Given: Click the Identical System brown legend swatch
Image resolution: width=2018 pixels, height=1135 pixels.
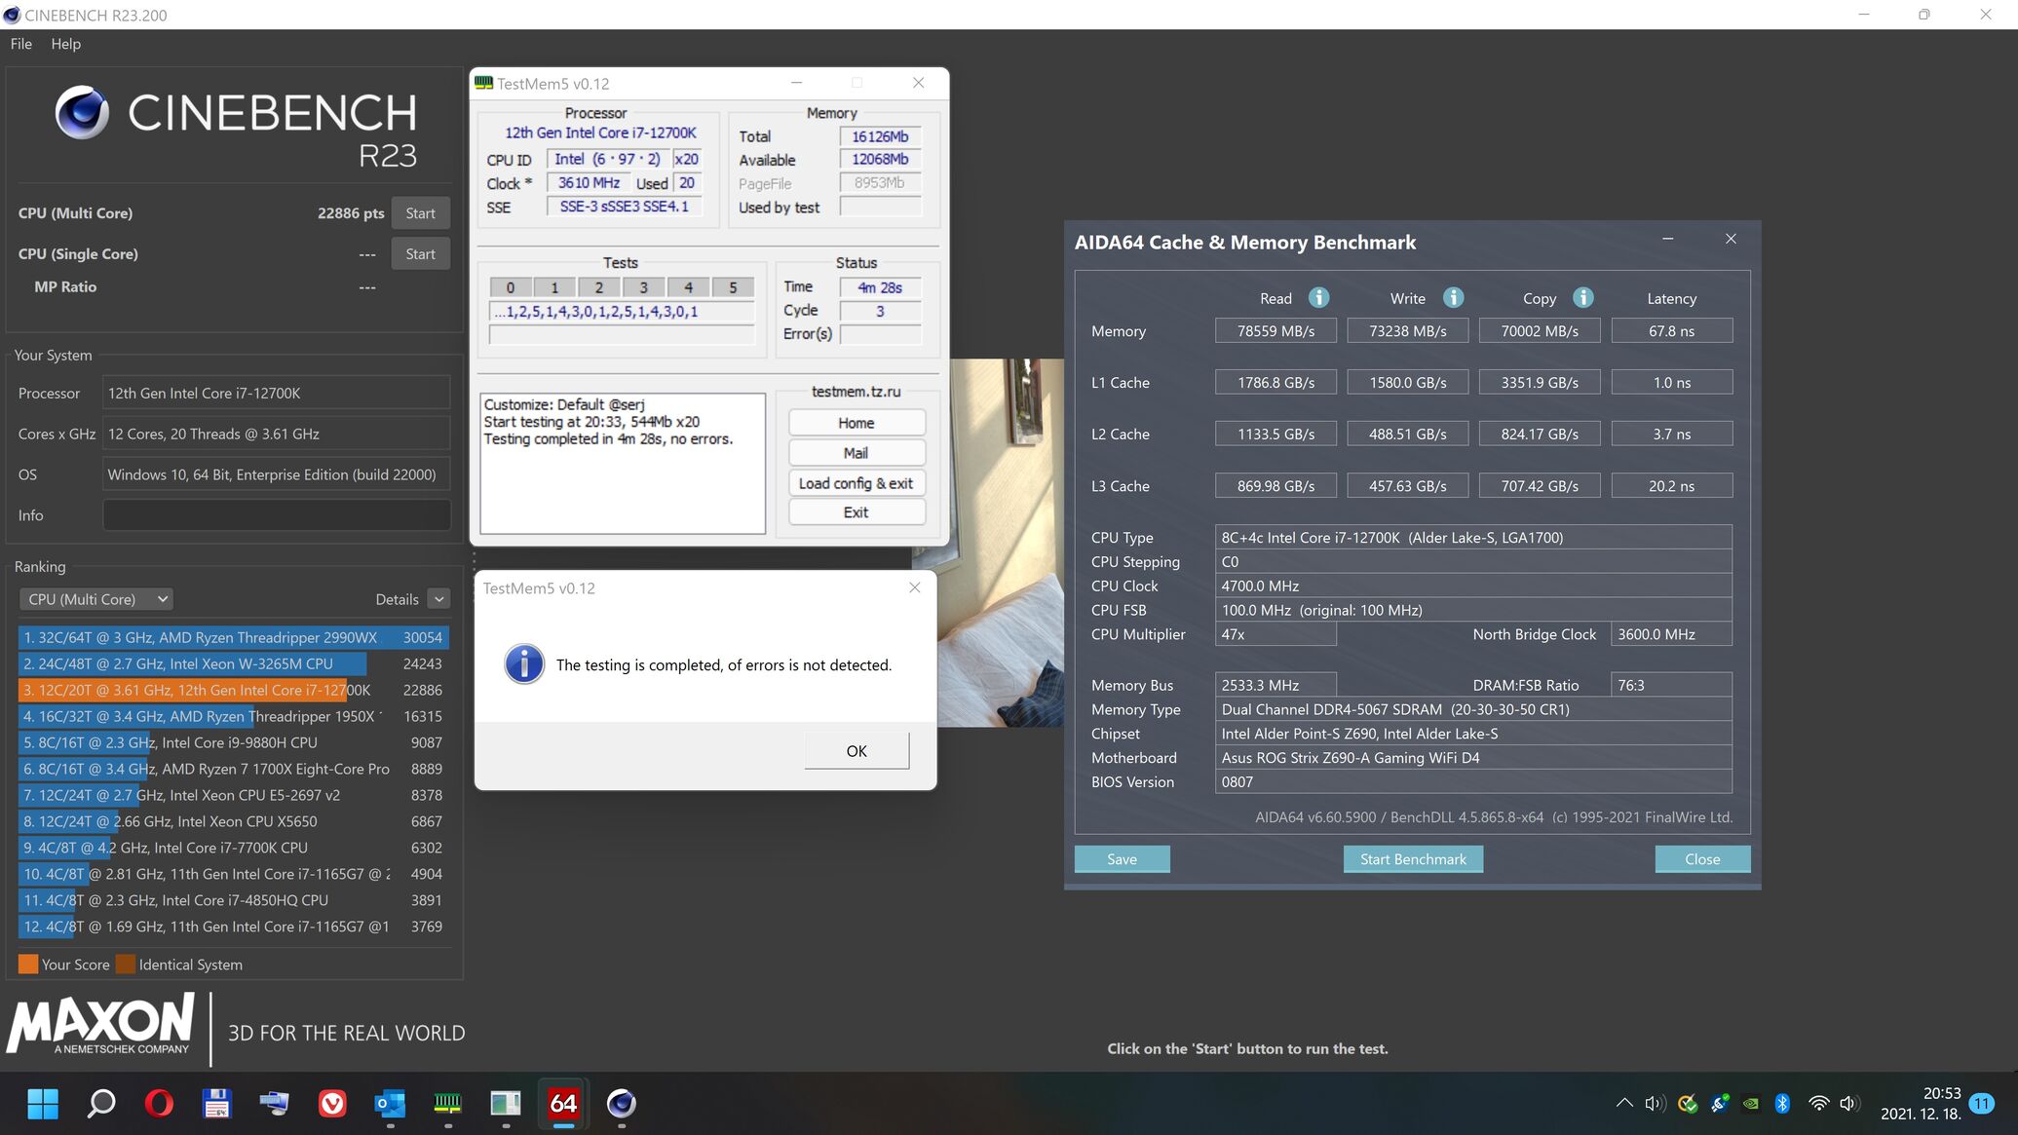Looking at the screenshot, I should [x=126, y=965].
